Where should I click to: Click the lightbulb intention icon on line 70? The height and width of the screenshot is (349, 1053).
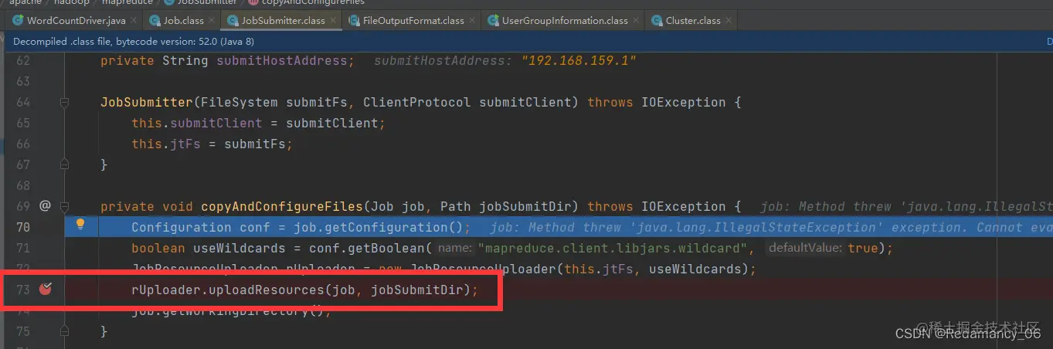coord(80,225)
